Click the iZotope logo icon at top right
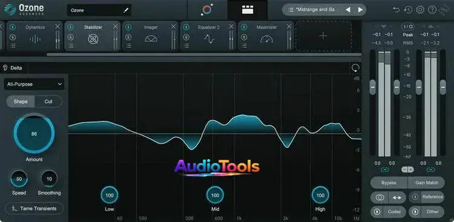 coord(444,10)
